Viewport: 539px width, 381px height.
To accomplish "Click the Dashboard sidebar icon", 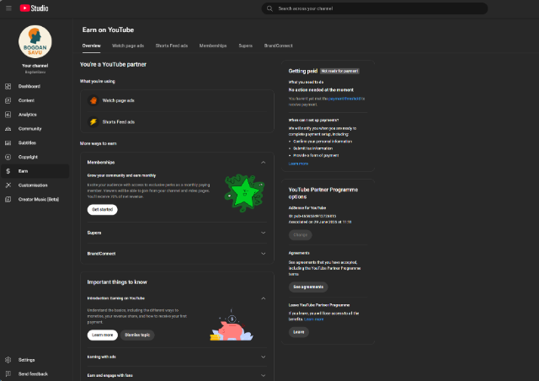I will 8,86.
